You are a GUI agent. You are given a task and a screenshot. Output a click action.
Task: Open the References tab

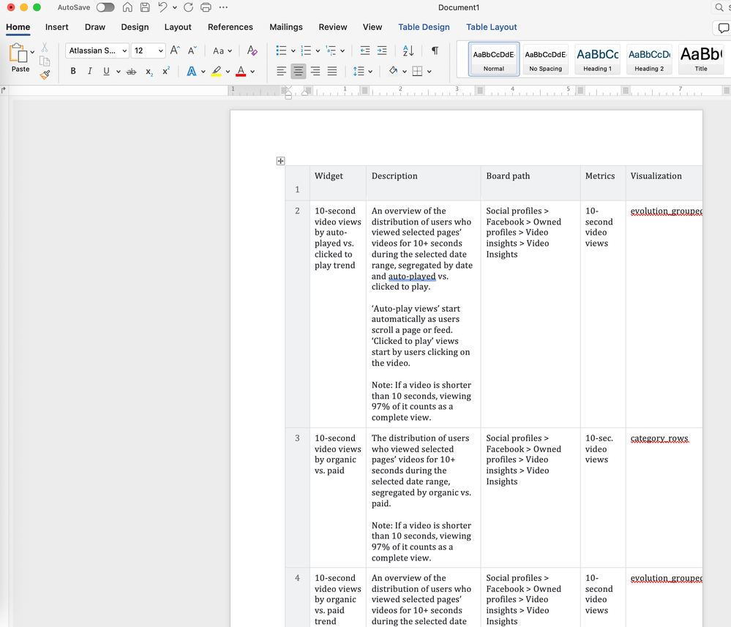pos(230,27)
